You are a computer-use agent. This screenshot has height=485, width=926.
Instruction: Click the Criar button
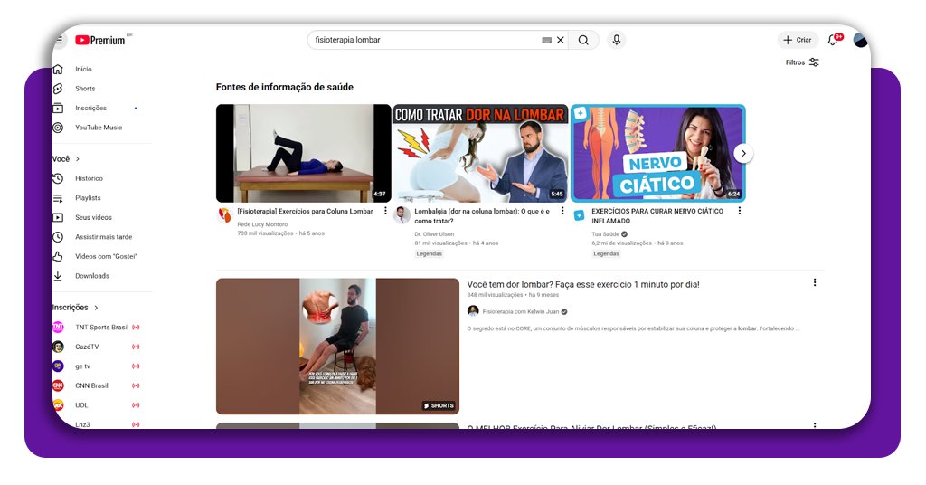(x=798, y=40)
